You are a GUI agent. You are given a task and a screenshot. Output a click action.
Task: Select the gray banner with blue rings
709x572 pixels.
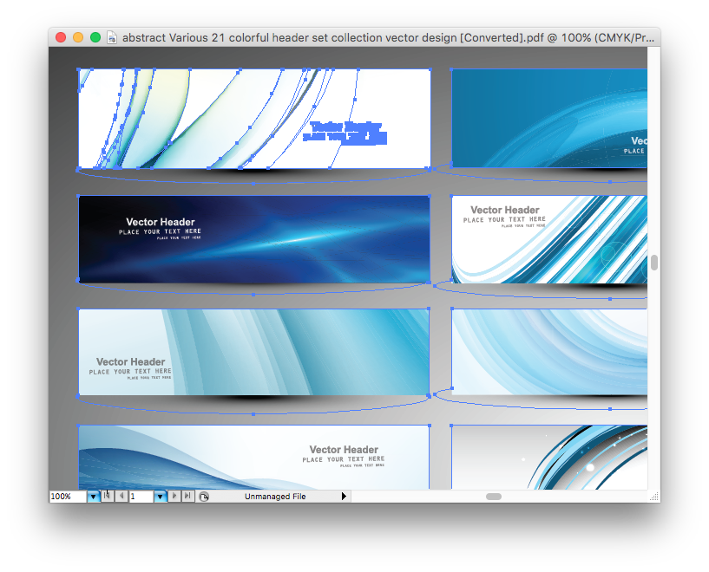549,457
